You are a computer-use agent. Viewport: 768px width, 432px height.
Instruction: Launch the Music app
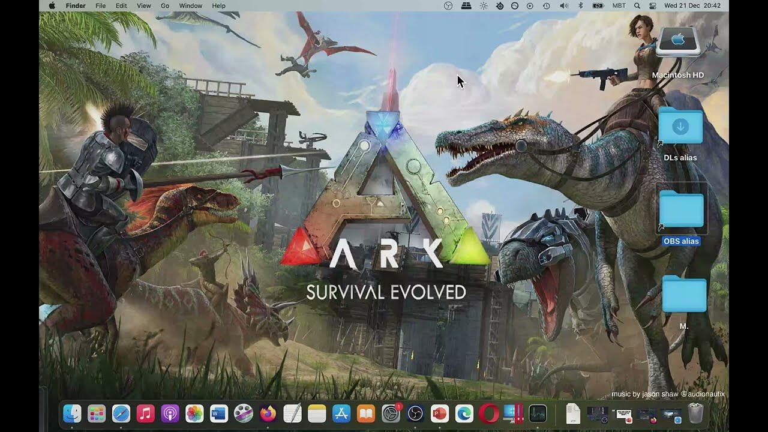coord(145,413)
